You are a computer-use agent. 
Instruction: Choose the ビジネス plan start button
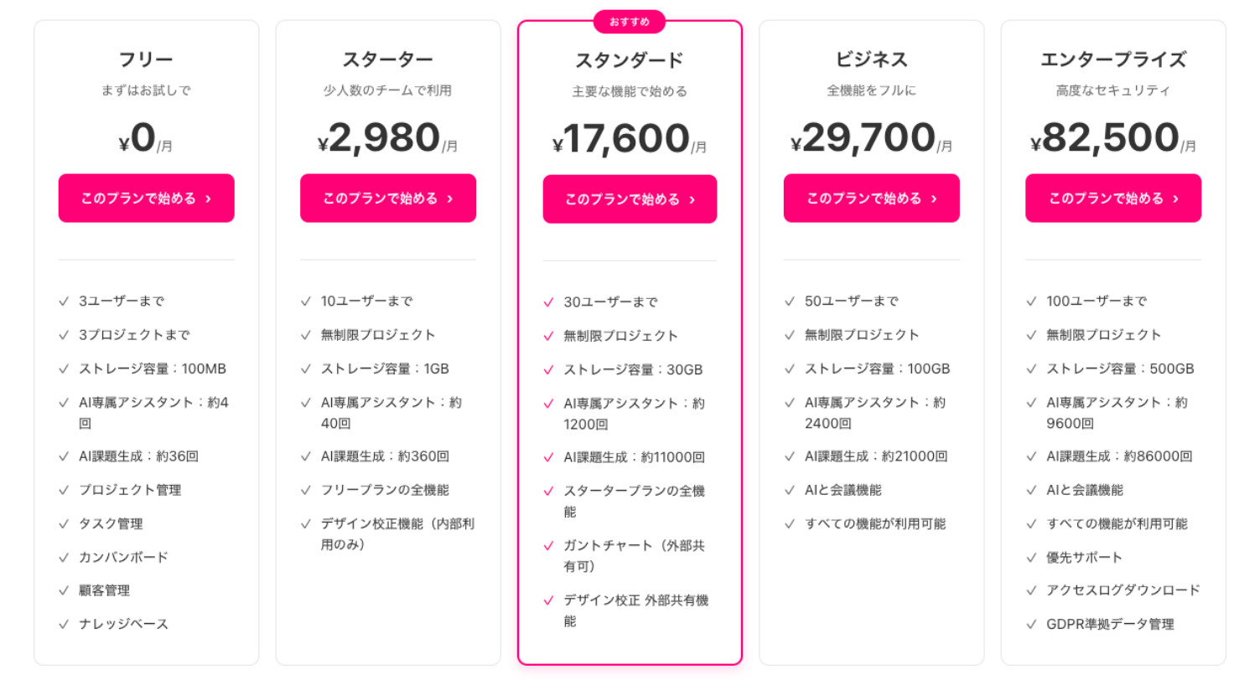click(871, 198)
